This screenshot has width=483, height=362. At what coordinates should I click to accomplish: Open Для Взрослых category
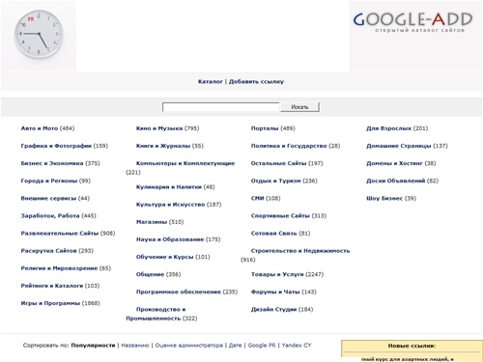coord(388,128)
